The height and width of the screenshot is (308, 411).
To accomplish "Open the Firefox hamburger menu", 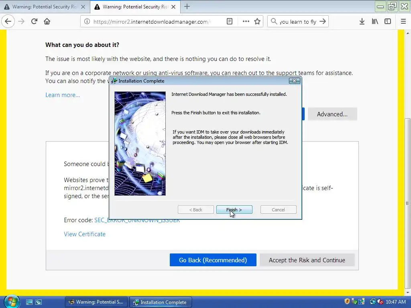I will (403, 22).
